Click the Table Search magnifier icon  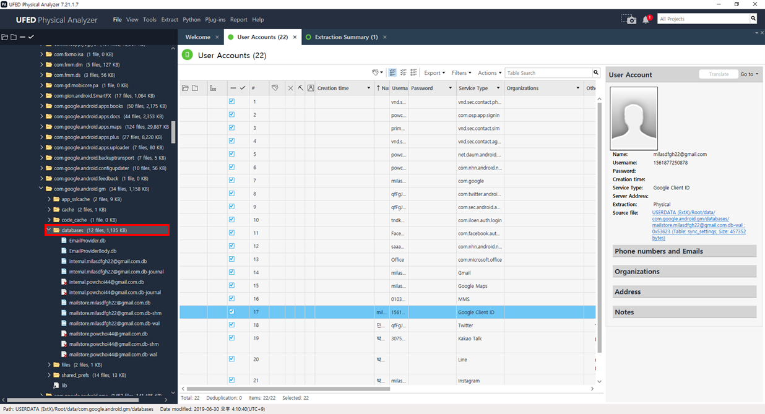point(596,73)
